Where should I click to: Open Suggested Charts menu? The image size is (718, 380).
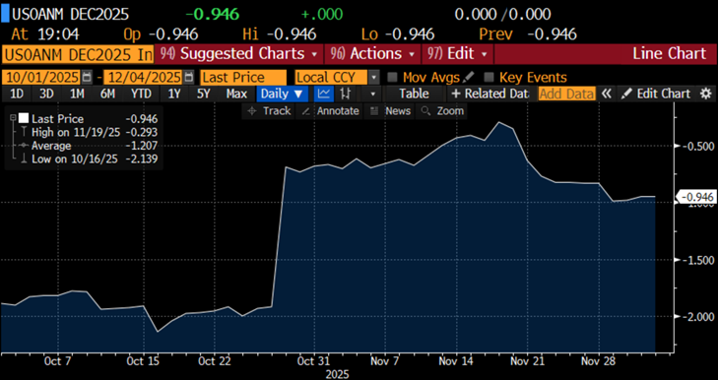tap(239, 53)
